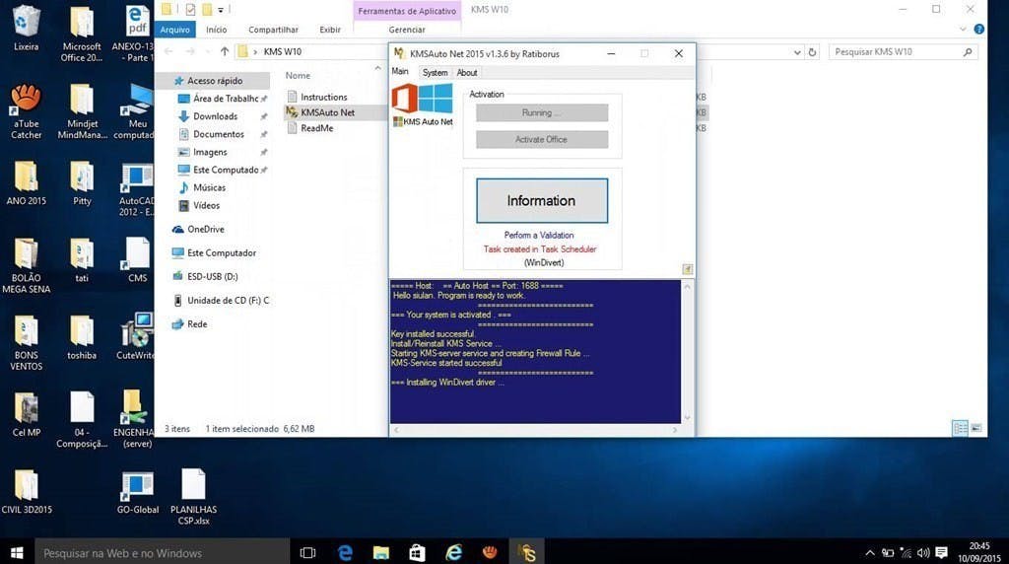Expand the Explorer ribbon chevron

coord(963,29)
